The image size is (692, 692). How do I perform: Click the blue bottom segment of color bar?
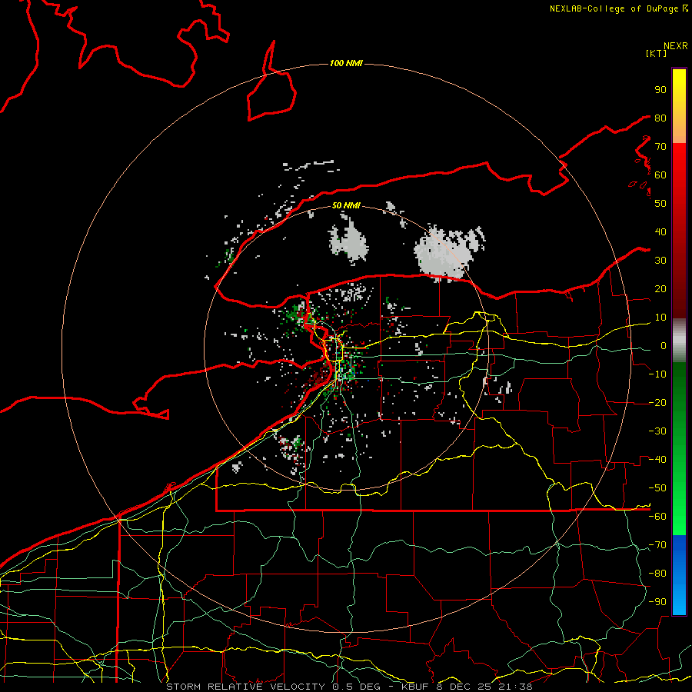[679, 575]
